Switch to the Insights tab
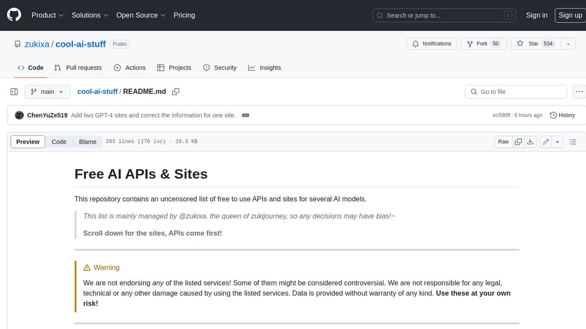 point(265,68)
